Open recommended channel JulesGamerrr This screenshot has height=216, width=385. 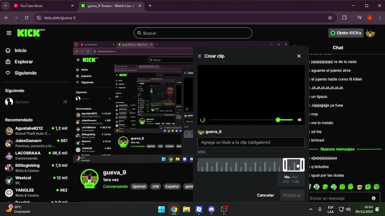point(36,143)
